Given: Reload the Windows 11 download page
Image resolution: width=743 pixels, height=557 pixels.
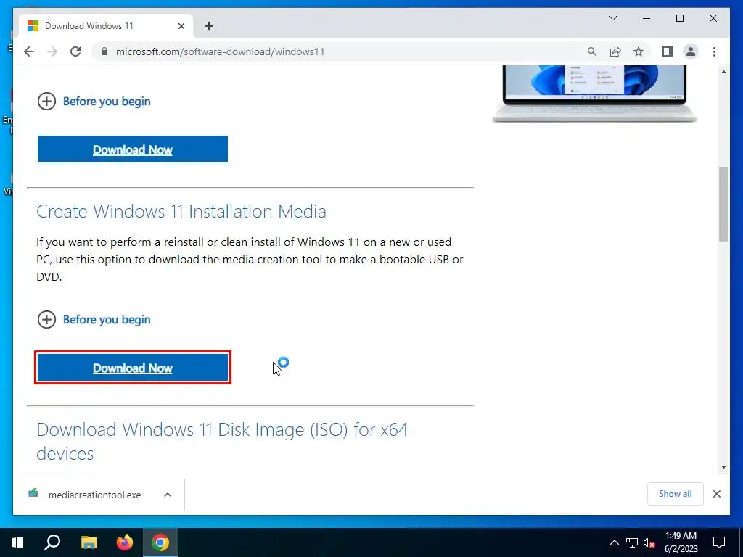Looking at the screenshot, I should [x=75, y=51].
